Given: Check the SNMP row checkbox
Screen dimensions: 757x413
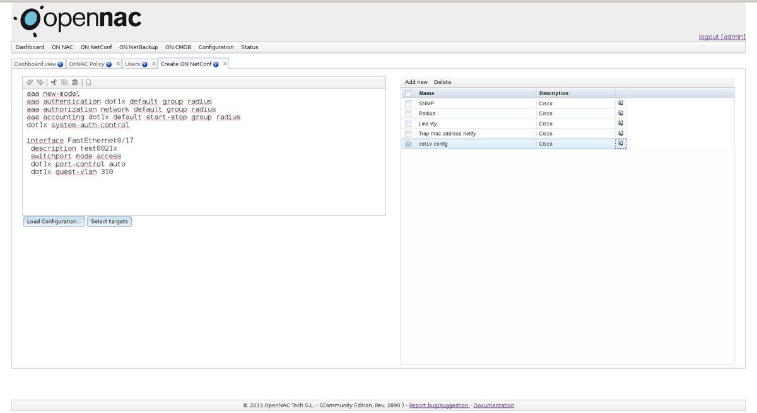Looking at the screenshot, I should pos(408,103).
